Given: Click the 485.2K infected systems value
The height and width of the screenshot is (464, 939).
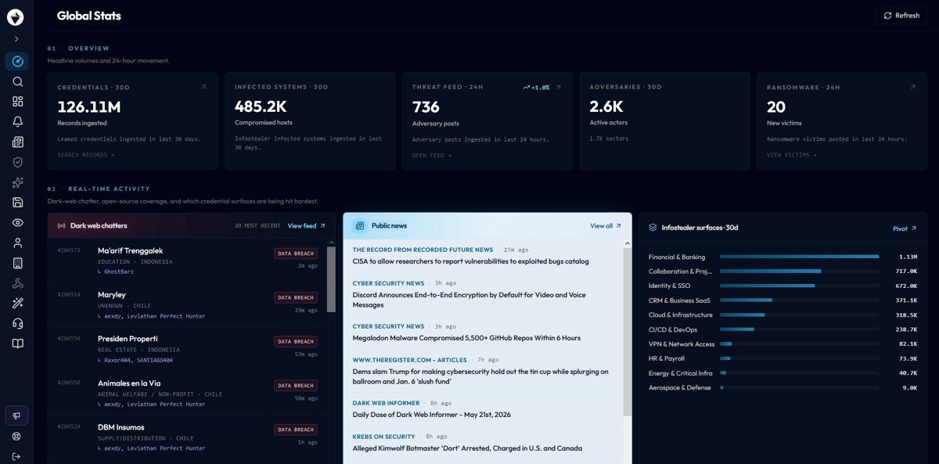Looking at the screenshot, I should 261,106.
